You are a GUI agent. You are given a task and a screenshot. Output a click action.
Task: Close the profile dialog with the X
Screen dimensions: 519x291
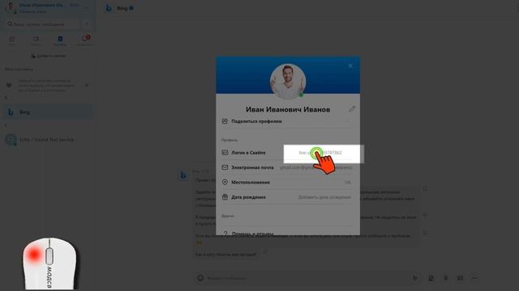point(350,65)
